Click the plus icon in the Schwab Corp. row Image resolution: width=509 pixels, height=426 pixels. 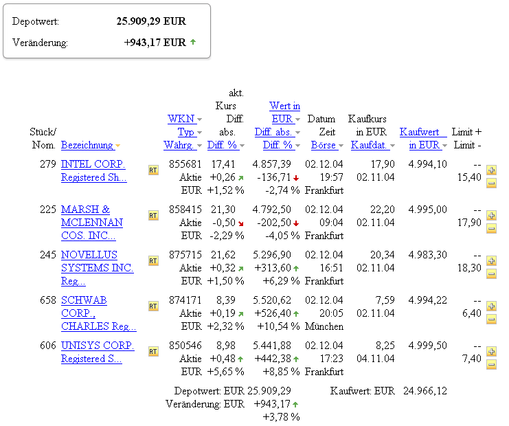tap(491, 306)
